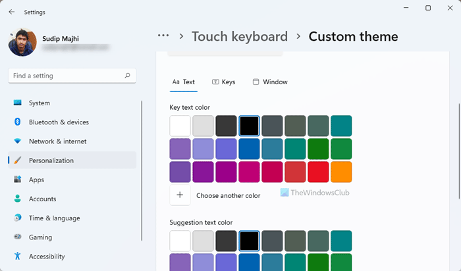Expand the breadcrumb ellipsis menu
The height and width of the screenshot is (271, 461).
click(x=163, y=36)
